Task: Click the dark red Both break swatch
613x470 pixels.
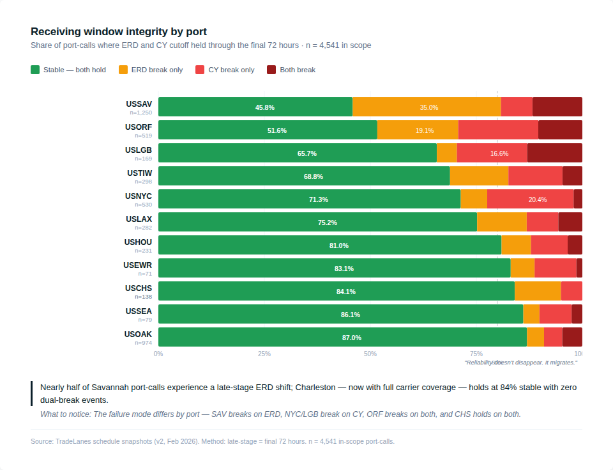Action: tap(271, 70)
